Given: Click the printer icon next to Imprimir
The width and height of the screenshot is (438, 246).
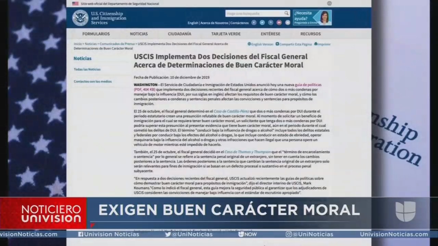Looking at the screenshot, I should pyautogui.click(x=315, y=44).
